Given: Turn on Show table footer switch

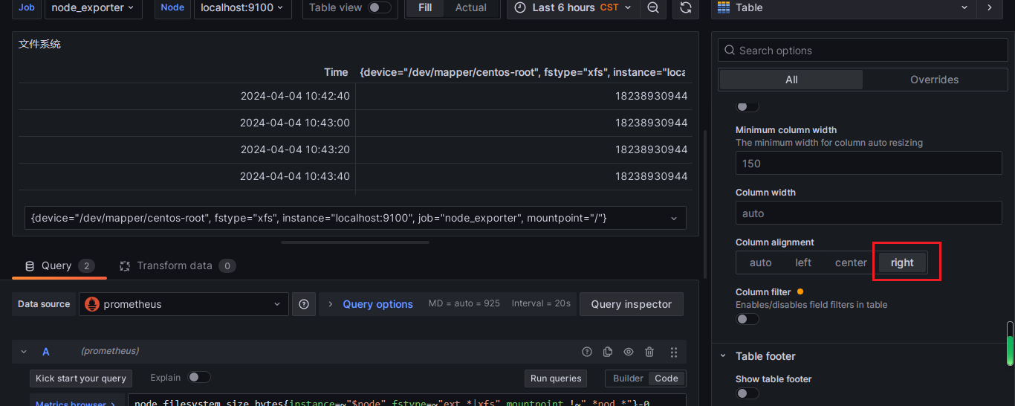Looking at the screenshot, I should tap(748, 393).
